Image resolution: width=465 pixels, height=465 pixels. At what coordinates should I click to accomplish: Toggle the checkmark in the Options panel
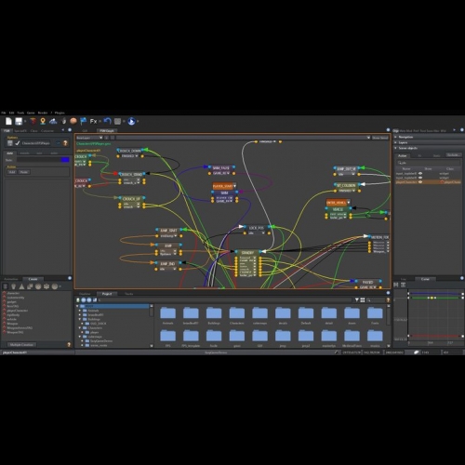pos(18,143)
